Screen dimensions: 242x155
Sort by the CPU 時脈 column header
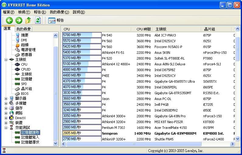(x=142, y=29)
